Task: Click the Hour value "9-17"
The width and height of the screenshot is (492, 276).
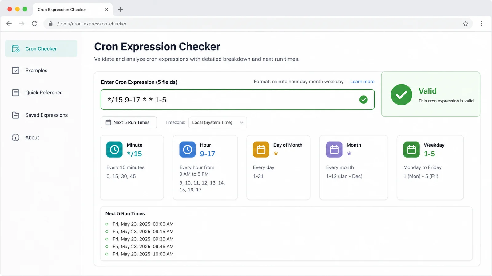Action: pyautogui.click(x=208, y=154)
